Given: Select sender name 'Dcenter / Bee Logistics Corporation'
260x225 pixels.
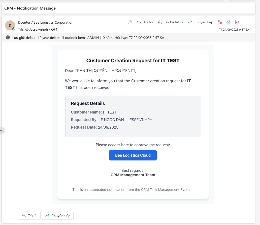Looking at the screenshot, I should click(x=45, y=22).
